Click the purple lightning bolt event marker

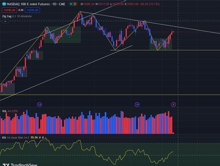(x=174, y=104)
